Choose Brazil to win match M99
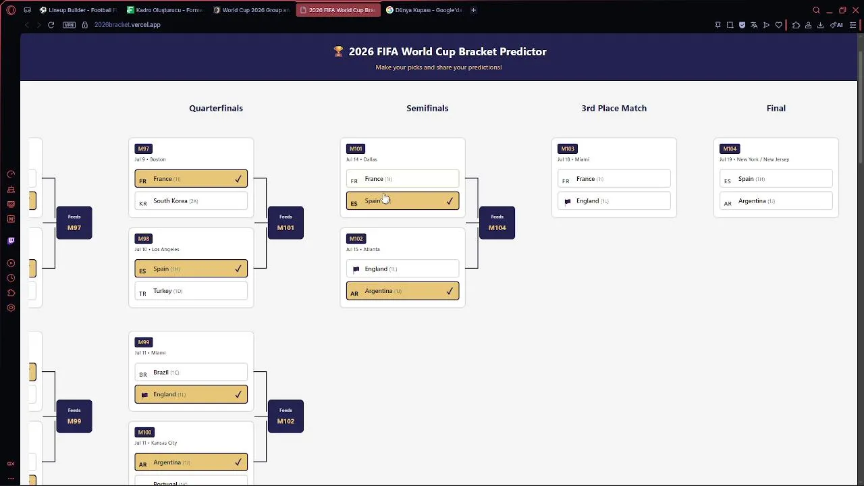The image size is (864, 486). pyautogui.click(x=191, y=373)
